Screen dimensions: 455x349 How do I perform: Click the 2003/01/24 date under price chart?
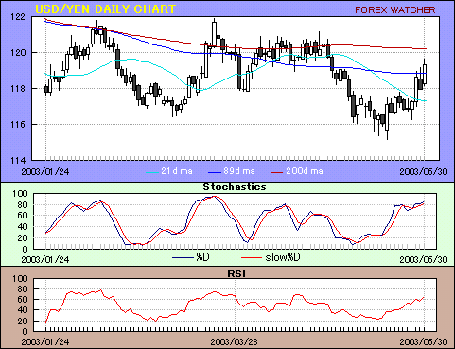(45, 172)
